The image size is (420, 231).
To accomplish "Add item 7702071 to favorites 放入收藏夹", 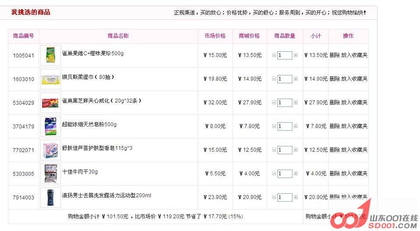I will coord(354,149).
